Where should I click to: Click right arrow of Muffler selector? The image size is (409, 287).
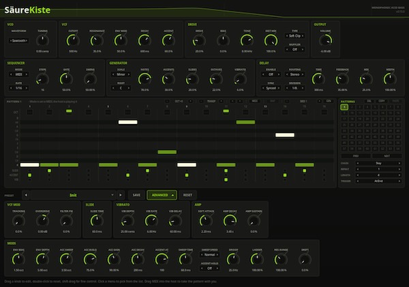tap(303, 49)
